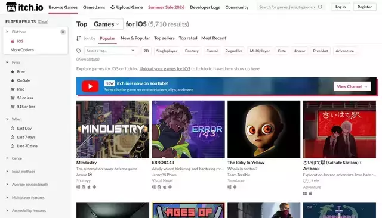Click the search magnifier icon

[x=321, y=7]
